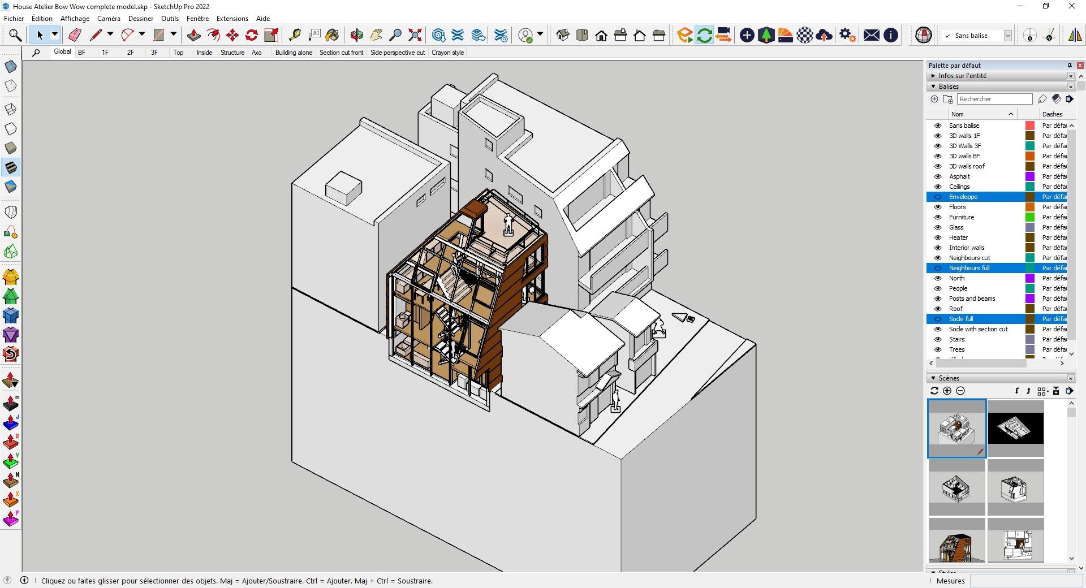
Task: Select the Zoom magnifier tool
Action: 395,35
